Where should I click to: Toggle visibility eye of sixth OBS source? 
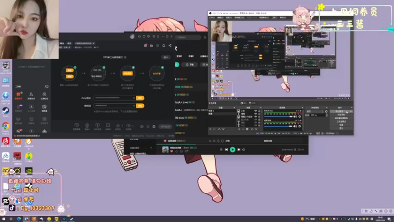pos(256,125)
